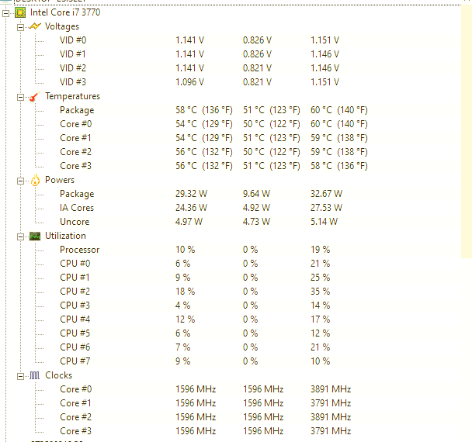This screenshot has width=472, height=442.
Task: Select the Voltages tree label
Action: coord(62,26)
